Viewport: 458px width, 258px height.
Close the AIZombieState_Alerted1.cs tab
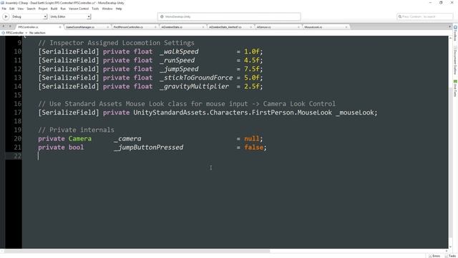(x=250, y=27)
